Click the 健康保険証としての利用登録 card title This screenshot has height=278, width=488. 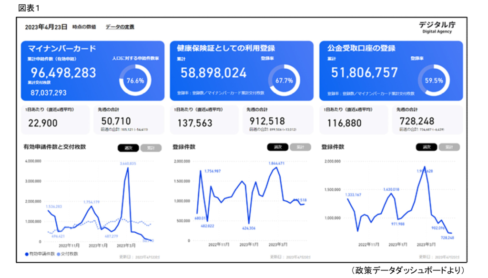226,49
